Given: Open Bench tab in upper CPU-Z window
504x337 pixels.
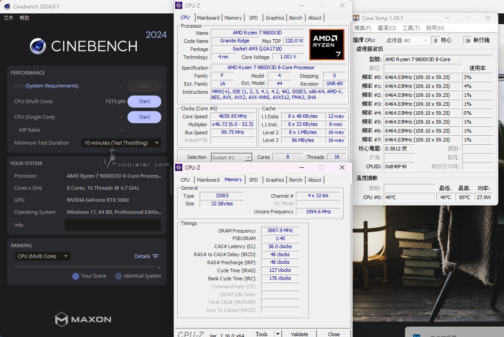Looking at the screenshot, I should (x=296, y=18).
